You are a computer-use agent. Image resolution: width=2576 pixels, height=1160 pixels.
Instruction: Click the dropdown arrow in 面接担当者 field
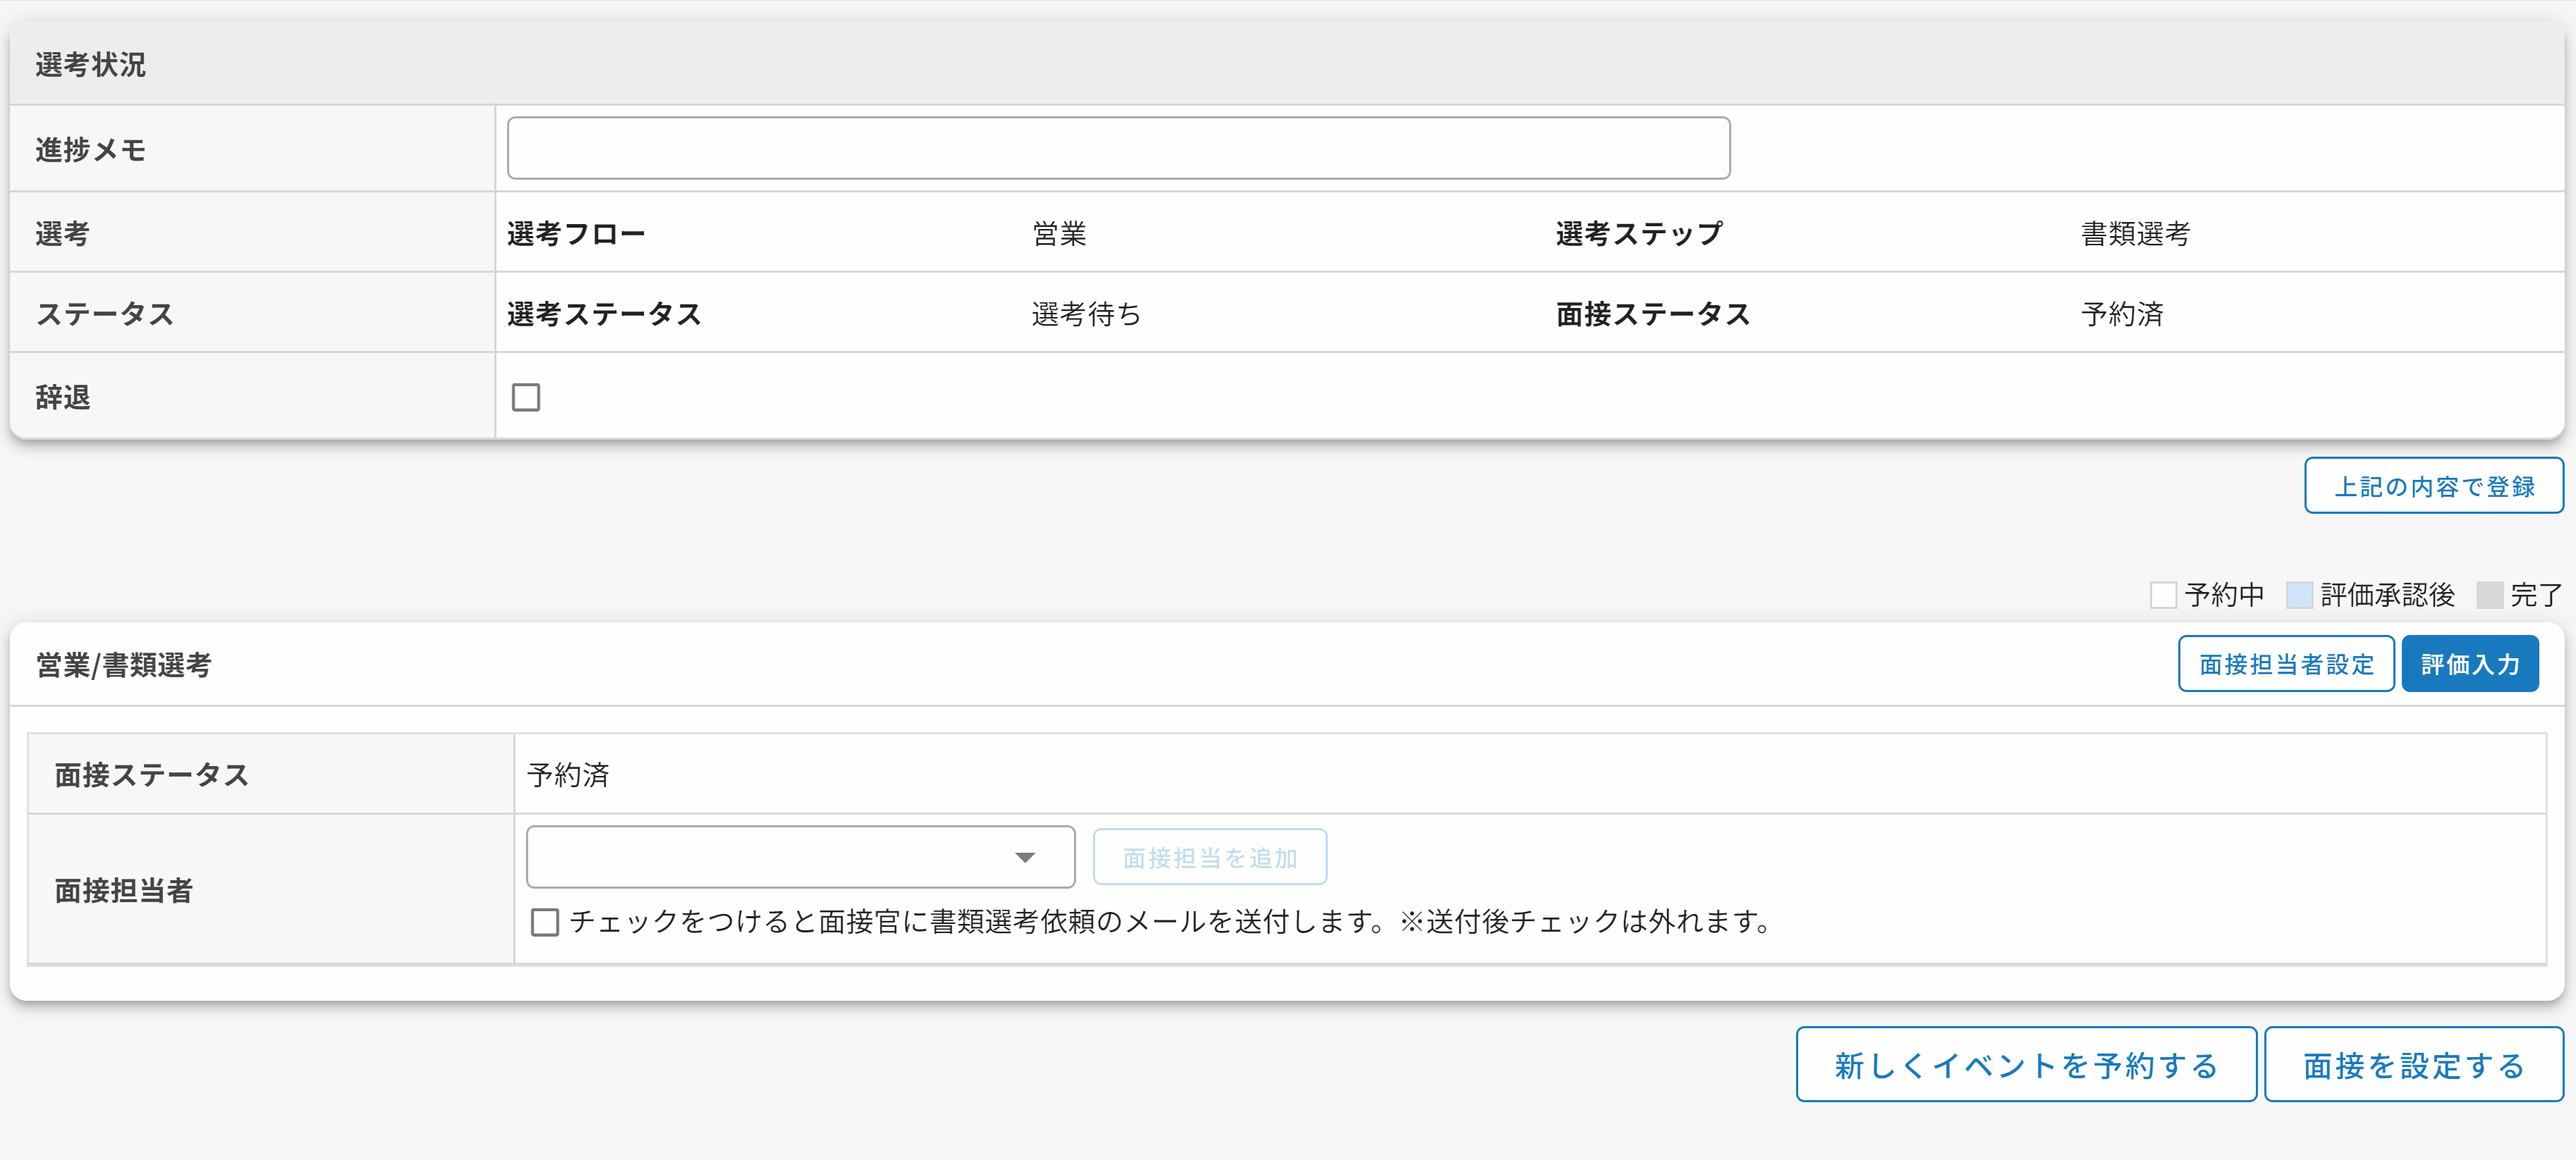tap(1024, 857)
